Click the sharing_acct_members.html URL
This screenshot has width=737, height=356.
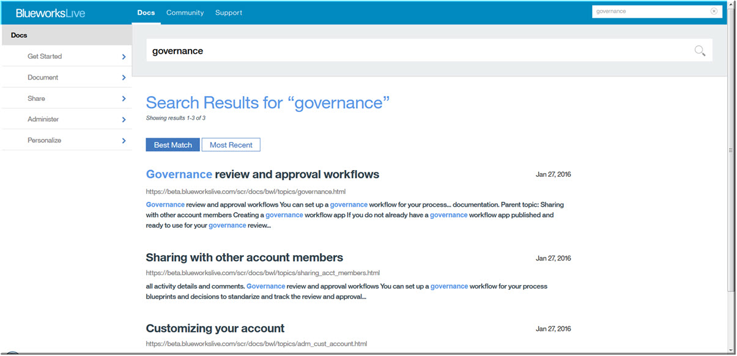[x=263, y=273]
